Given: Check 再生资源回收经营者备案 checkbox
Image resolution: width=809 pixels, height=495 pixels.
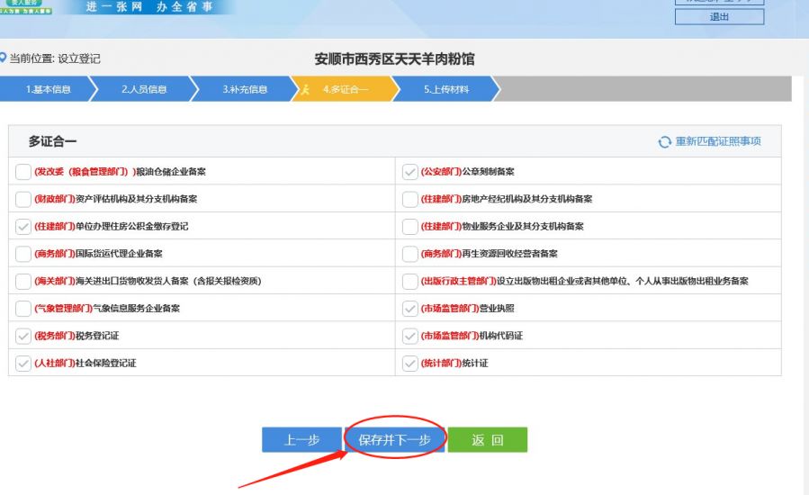Looking at the screenshot, I should click(x=409, y=254).
